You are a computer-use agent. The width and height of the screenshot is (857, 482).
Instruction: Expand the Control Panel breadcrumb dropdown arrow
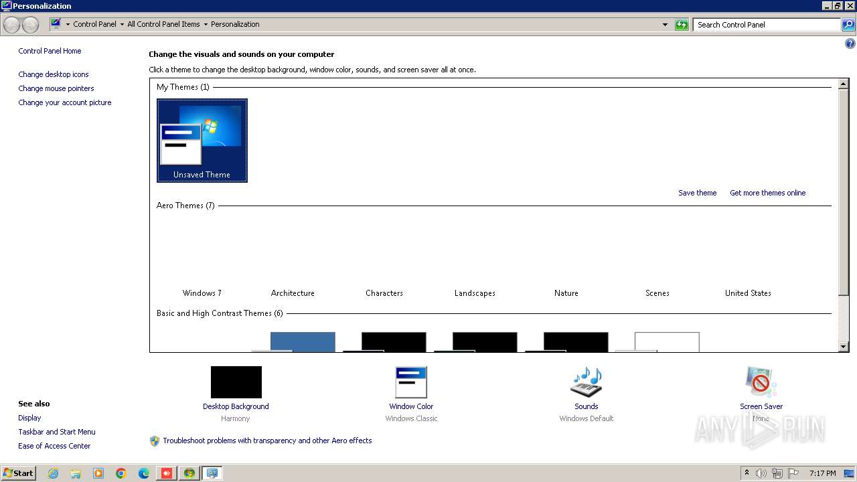tap(122, 25)
